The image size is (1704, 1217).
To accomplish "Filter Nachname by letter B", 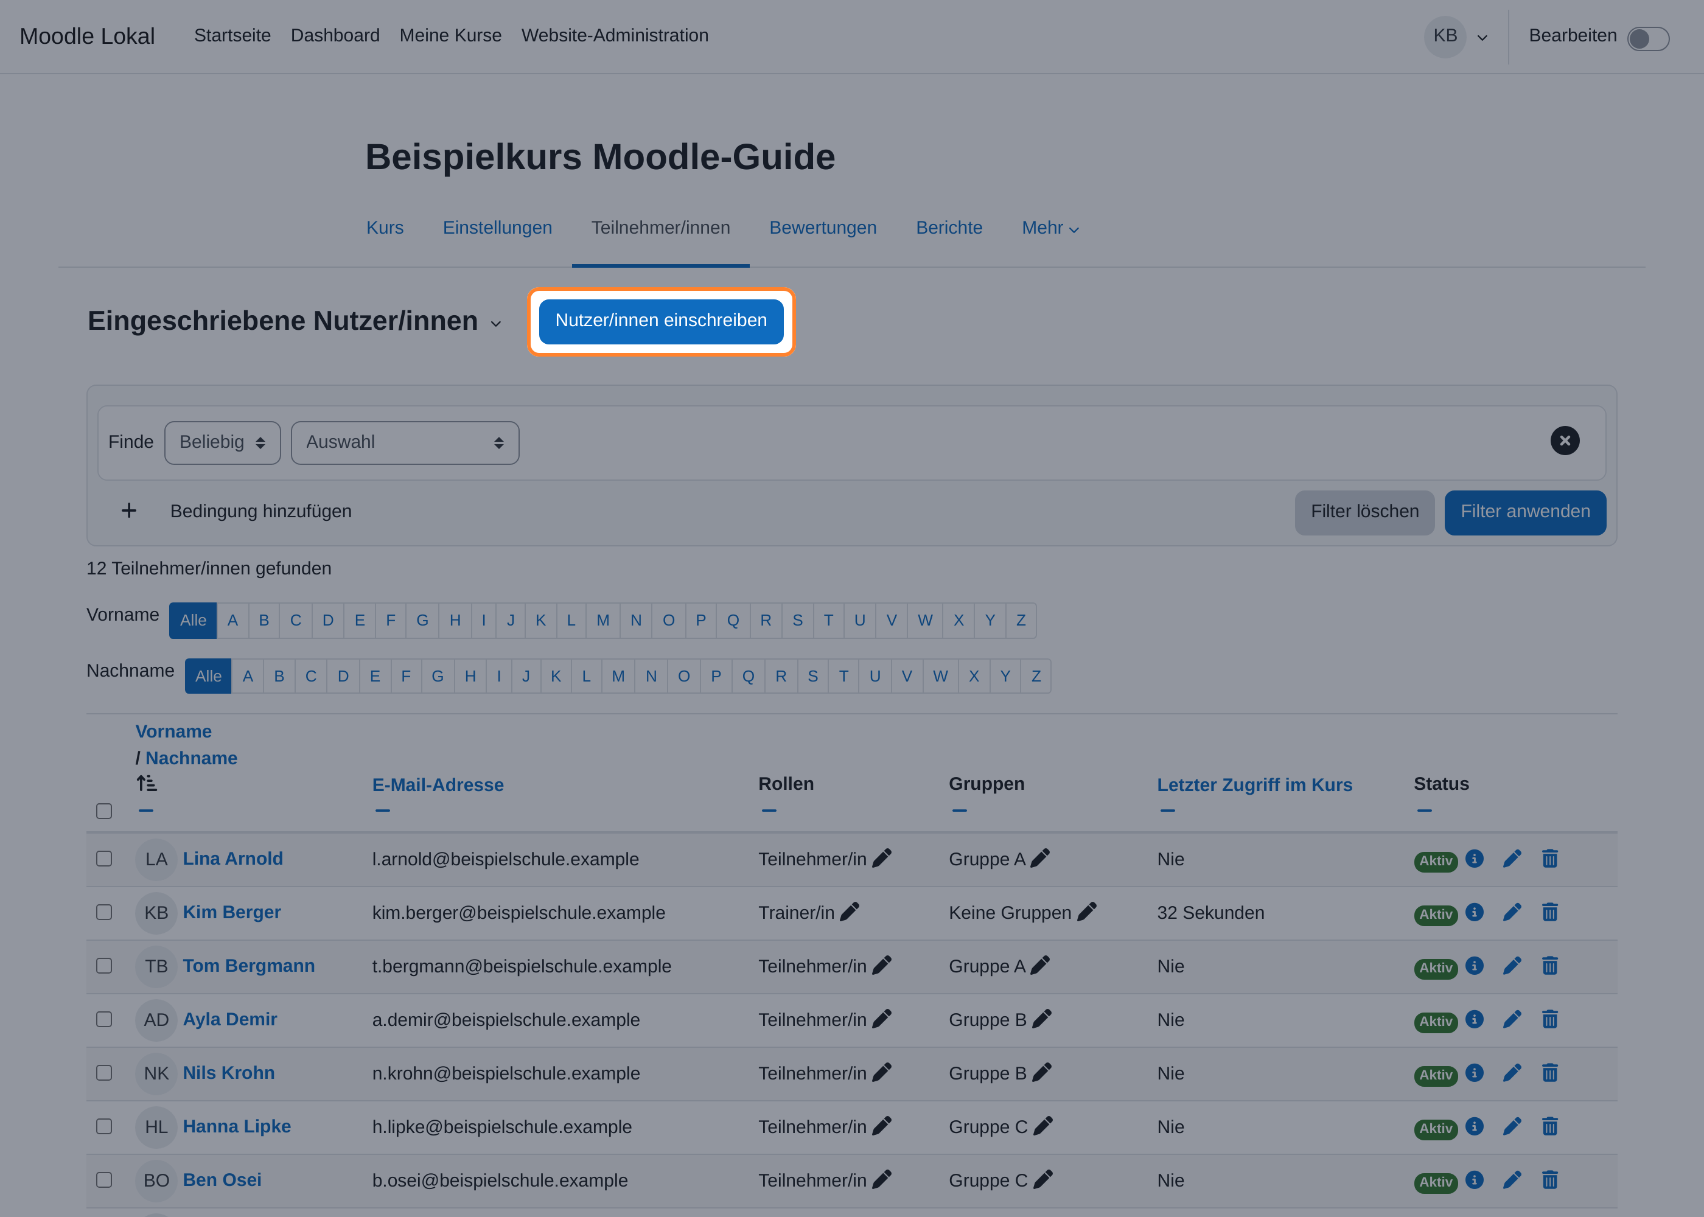I will coord(279,676).
